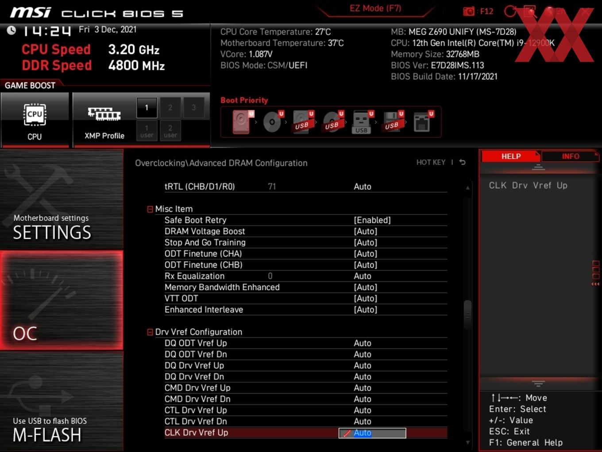Click the MSI logo
This screenshot has height=452, width=602.
point(30,12)
